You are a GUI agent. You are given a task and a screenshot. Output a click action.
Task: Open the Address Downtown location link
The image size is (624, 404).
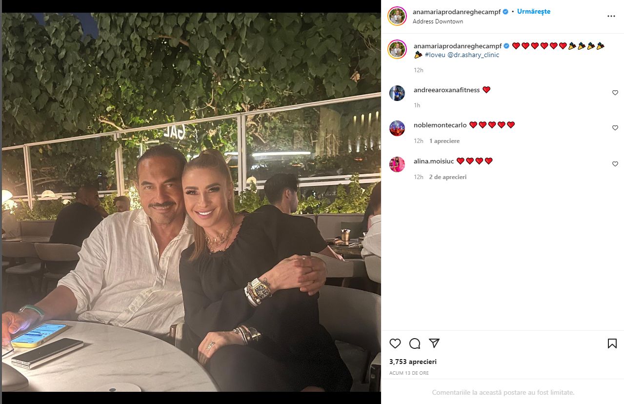(438, 21)
